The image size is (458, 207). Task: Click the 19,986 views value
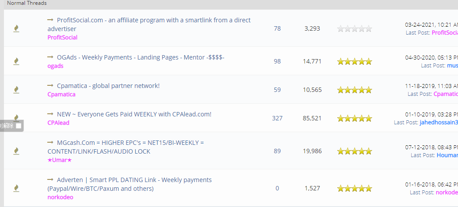[312, 151]
